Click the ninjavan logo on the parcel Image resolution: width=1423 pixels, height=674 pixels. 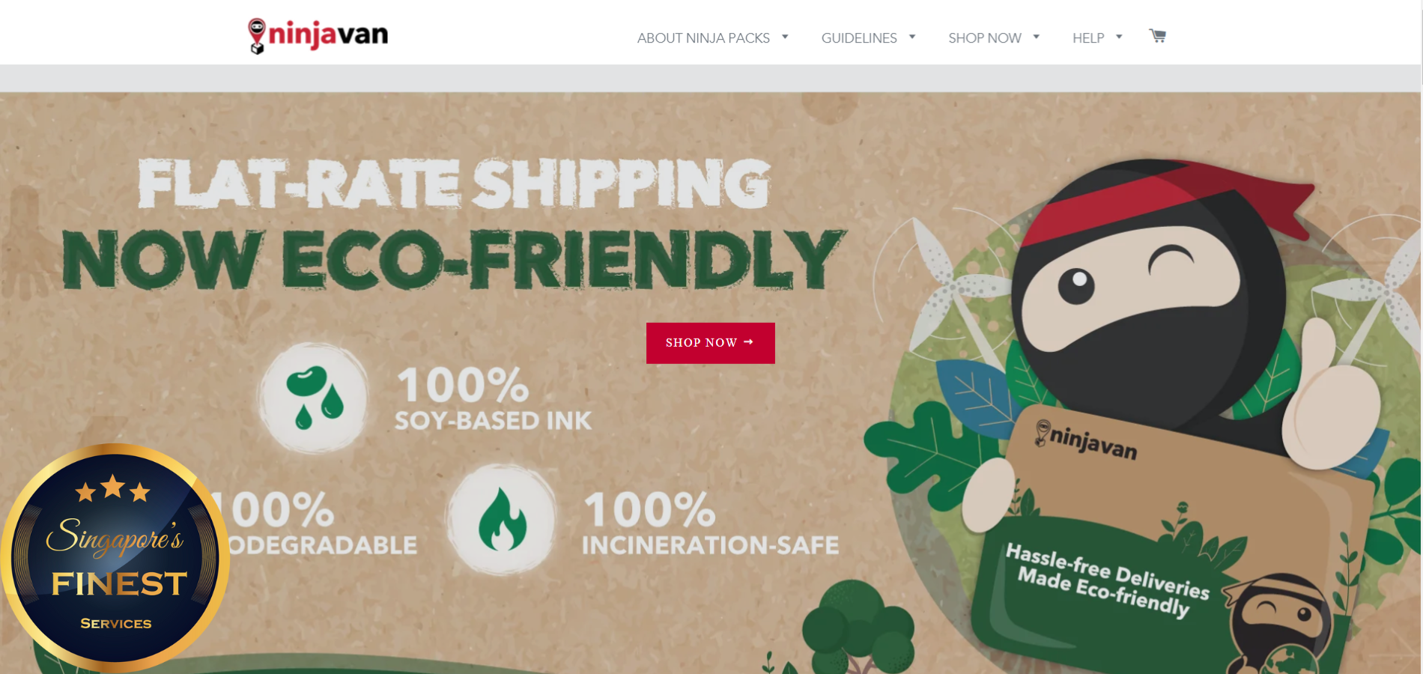[1086, 440]
